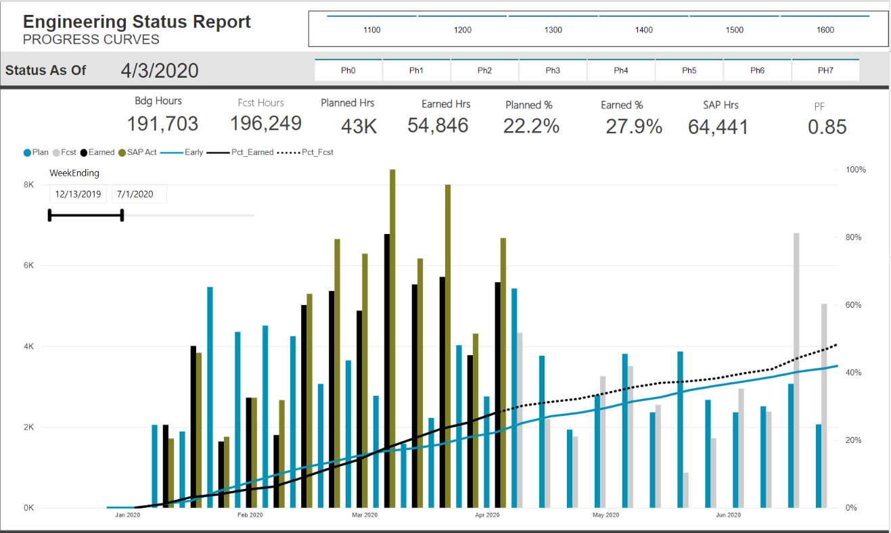Activate the PH7 phase button
Image resolution: width=891 pixels, height=533 pixels.
pos(825,68)
